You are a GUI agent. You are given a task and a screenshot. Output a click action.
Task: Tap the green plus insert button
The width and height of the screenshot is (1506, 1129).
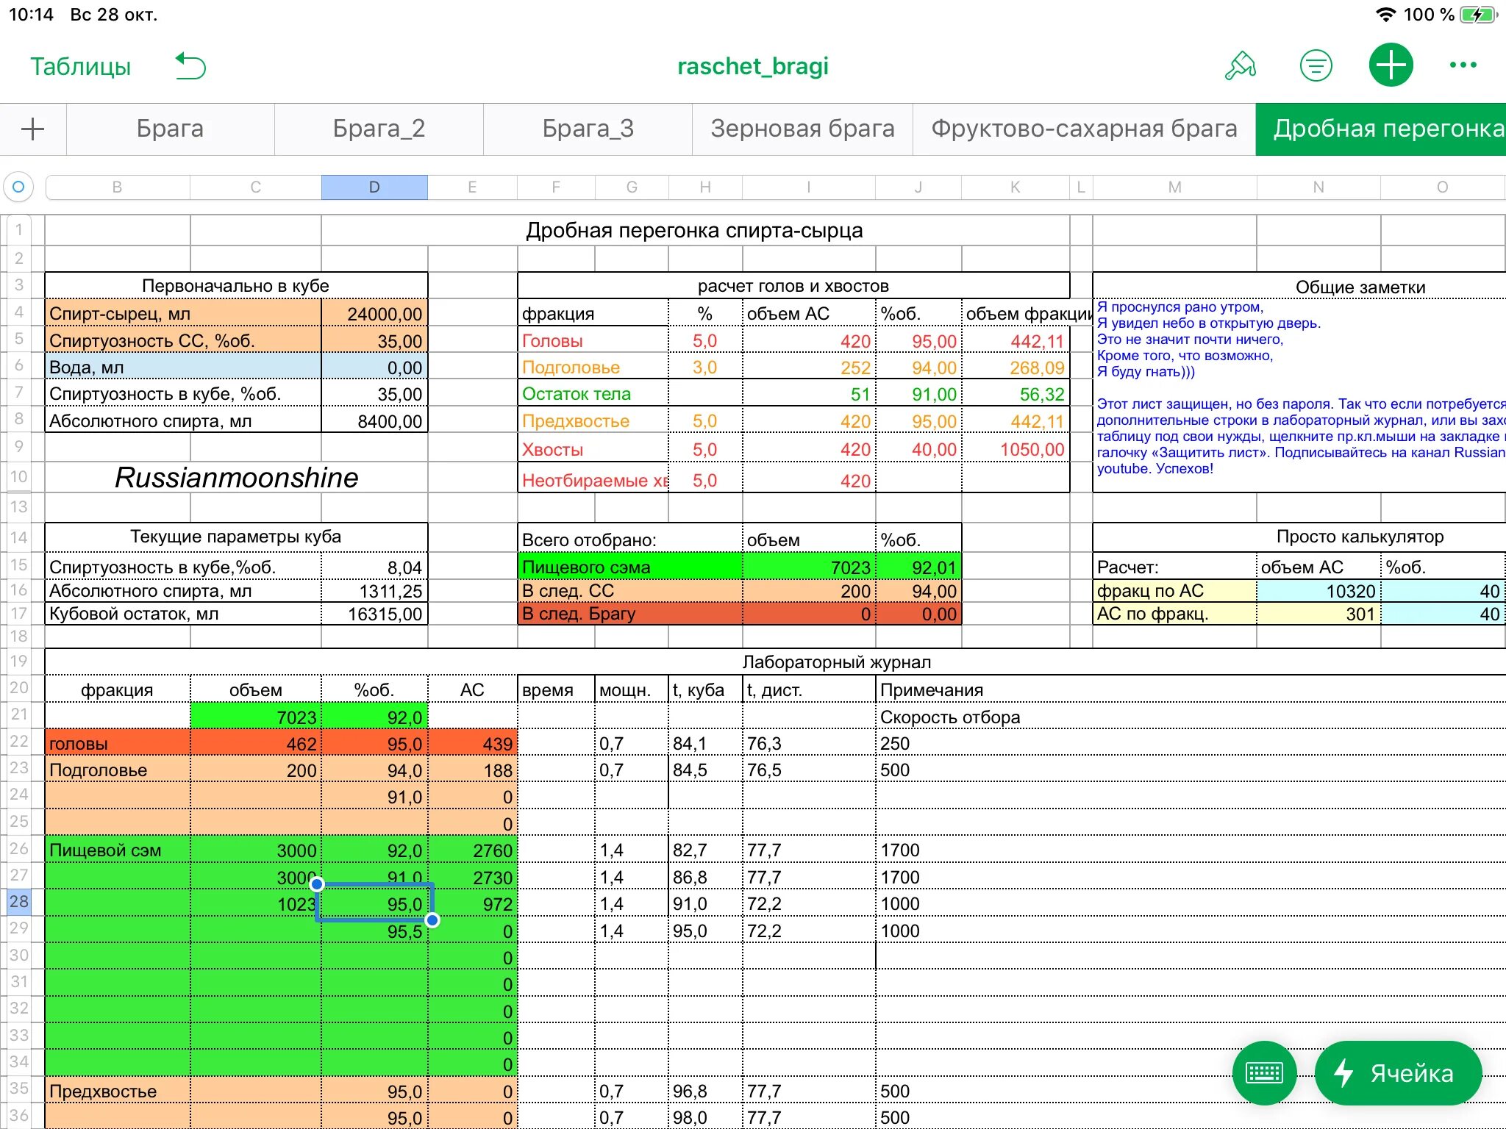(x=1391, y=65)
